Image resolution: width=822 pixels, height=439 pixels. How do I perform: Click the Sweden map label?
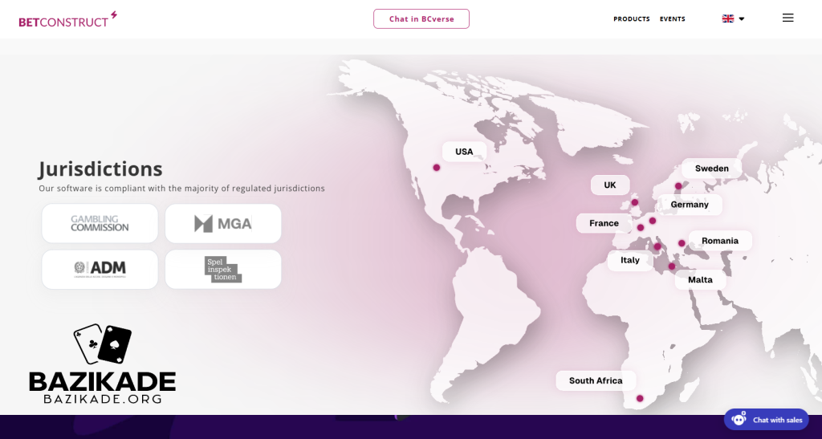(711, 169)
